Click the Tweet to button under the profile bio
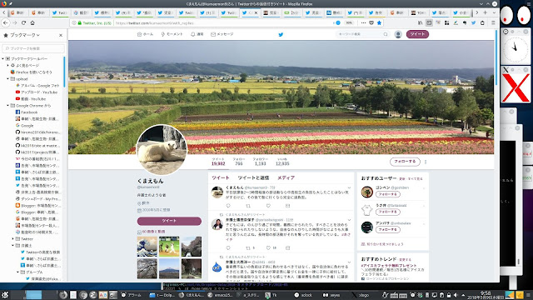 (169, 221)
